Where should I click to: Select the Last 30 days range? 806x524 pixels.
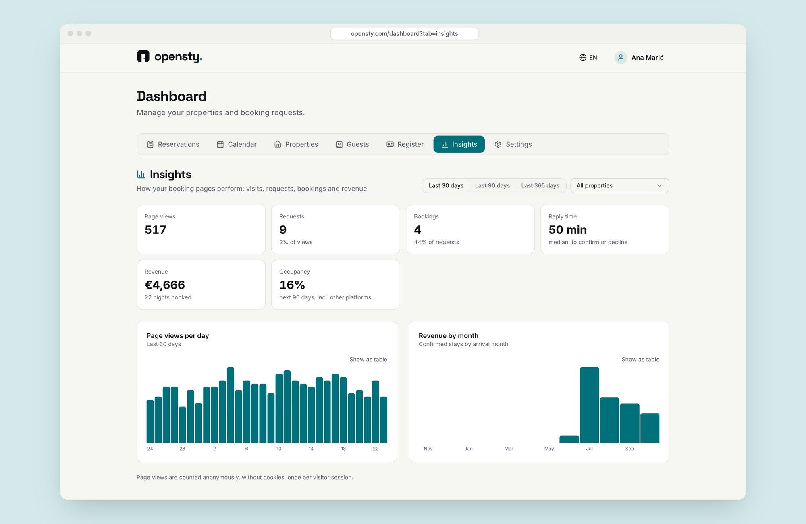446,185
